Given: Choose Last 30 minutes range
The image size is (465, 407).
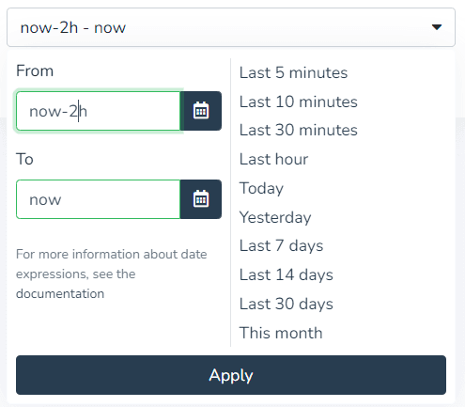Looking at the screenshot, I should pos(299,130).
